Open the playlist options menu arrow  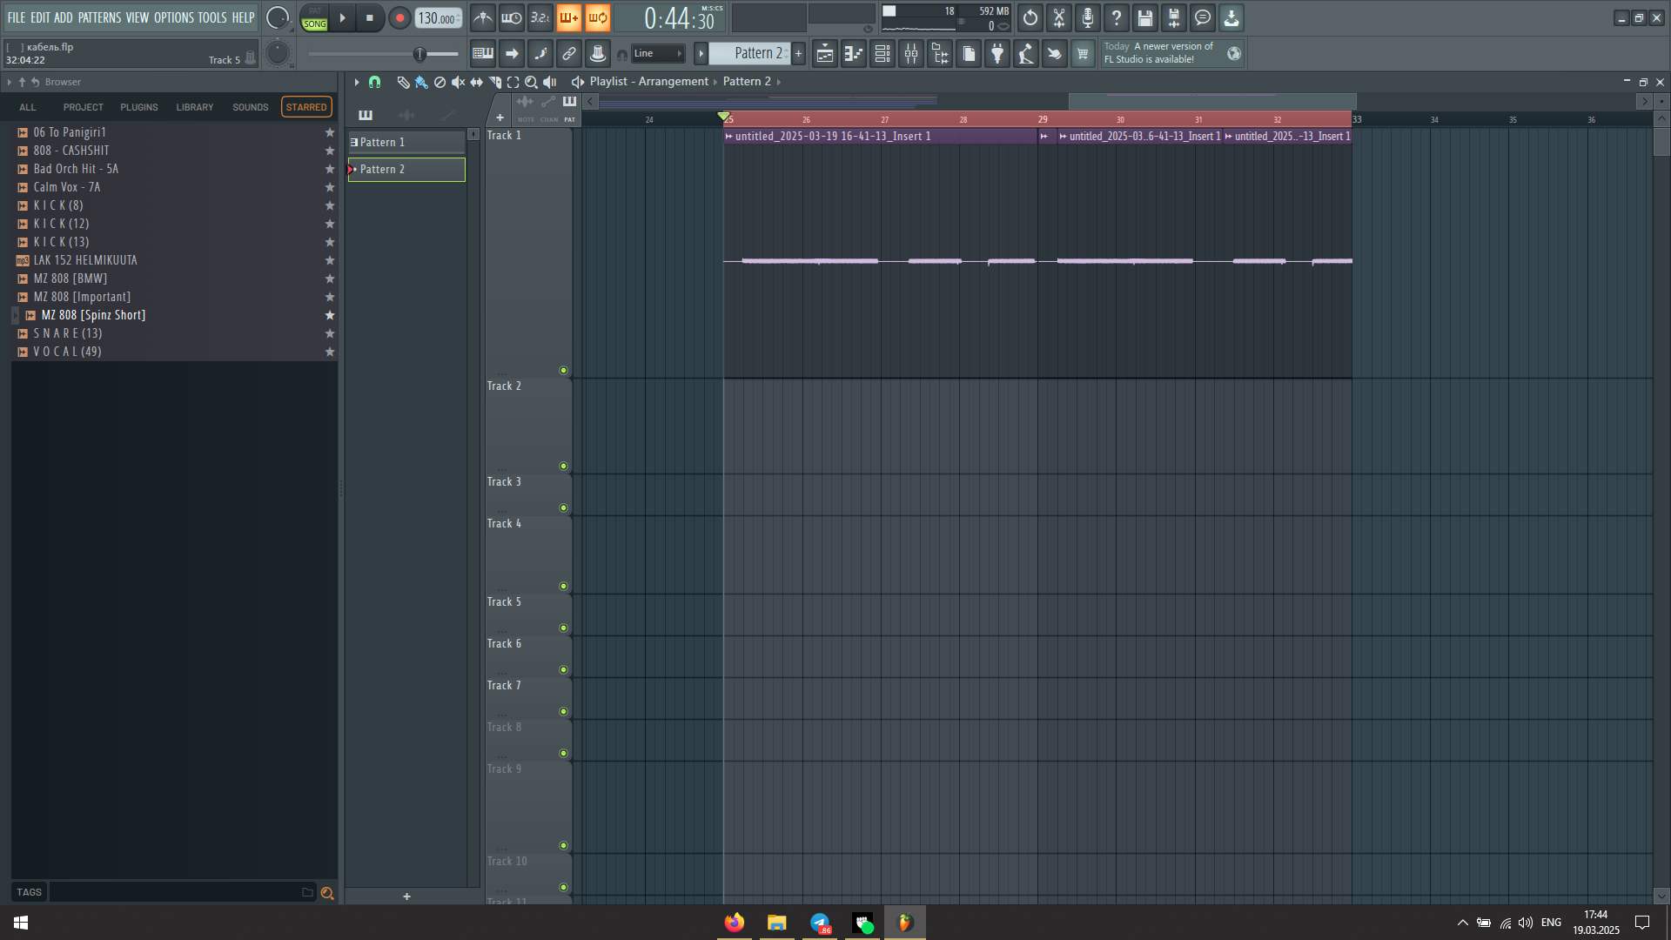coord(356,82)
